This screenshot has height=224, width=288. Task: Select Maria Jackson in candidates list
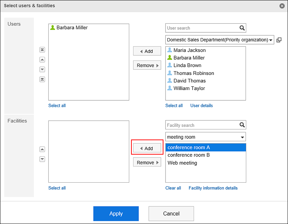click(206, 50)
